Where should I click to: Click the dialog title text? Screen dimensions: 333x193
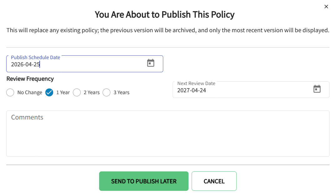tap(165, 14)
